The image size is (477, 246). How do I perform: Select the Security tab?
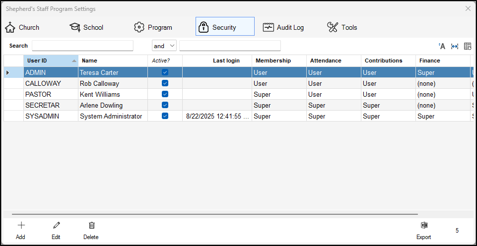(225, 26)
